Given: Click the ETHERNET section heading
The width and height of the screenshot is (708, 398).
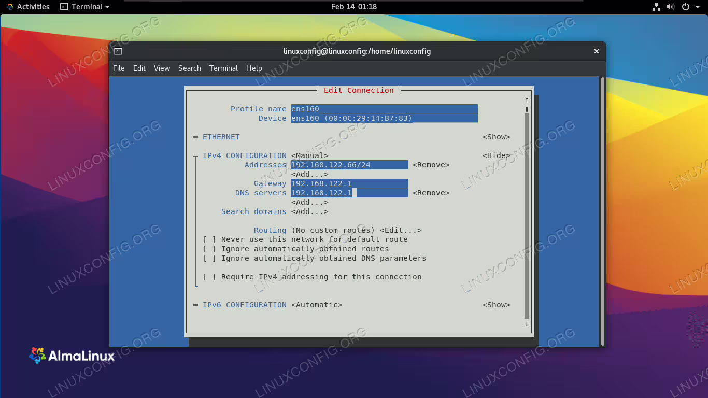Looking at the screenshot, I should [221, 137].
